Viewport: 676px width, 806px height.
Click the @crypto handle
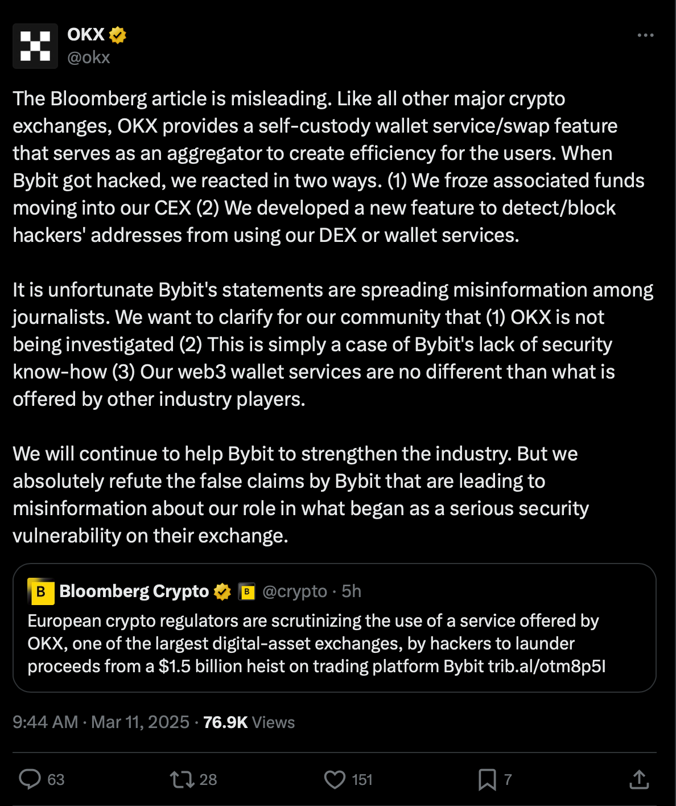[x=295, y=591]
